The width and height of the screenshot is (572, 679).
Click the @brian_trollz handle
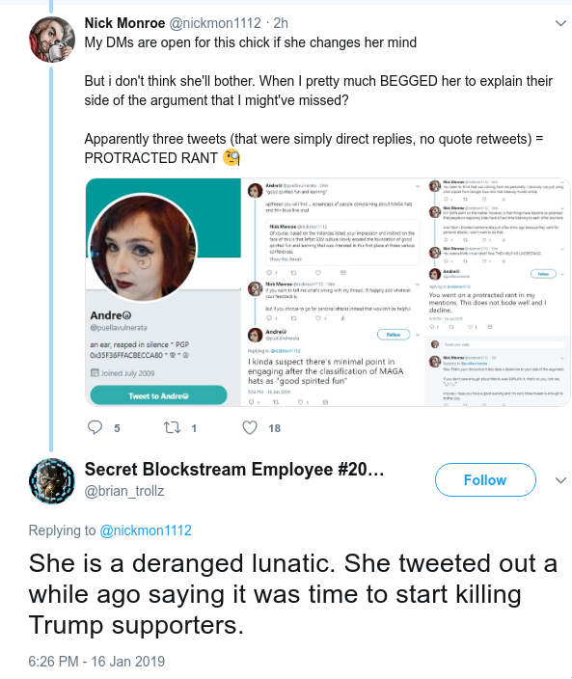pos(124,491)
